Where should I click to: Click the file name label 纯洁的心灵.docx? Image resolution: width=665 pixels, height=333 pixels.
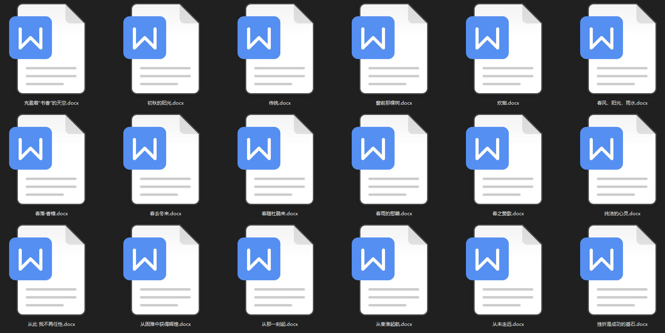pyautogui.click(x=623, y=214)
